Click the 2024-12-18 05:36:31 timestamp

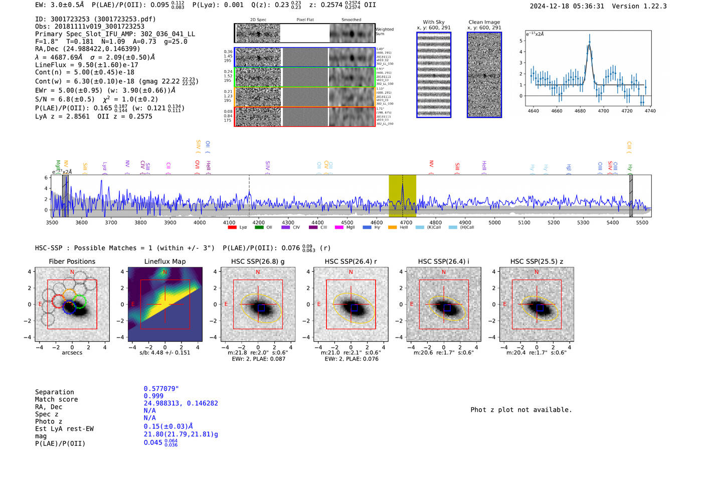click(x=567, y=7)
